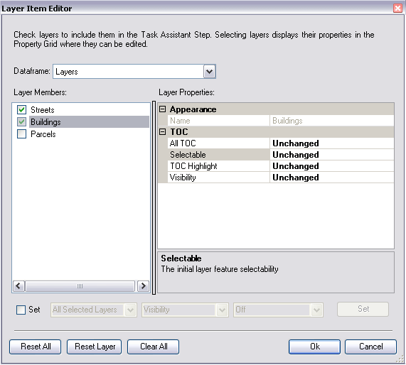Click the vertical splitter between panels
This screenshot has height=365, width=406.
[x=154, y=198]
